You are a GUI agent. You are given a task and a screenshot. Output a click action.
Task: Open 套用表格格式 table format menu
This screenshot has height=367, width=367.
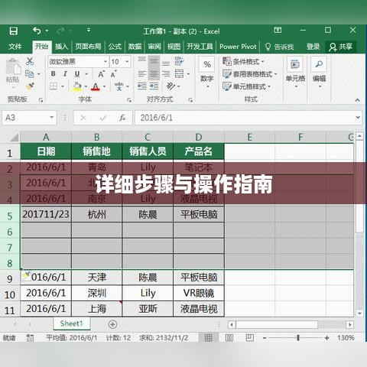(250, 74)
